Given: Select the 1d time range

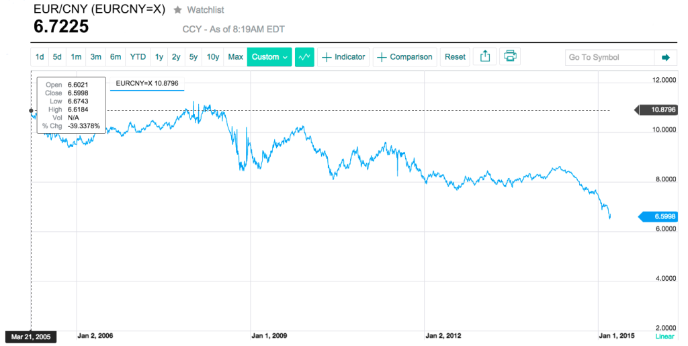Looking at the screenshot, I should (x=40, y=57).
